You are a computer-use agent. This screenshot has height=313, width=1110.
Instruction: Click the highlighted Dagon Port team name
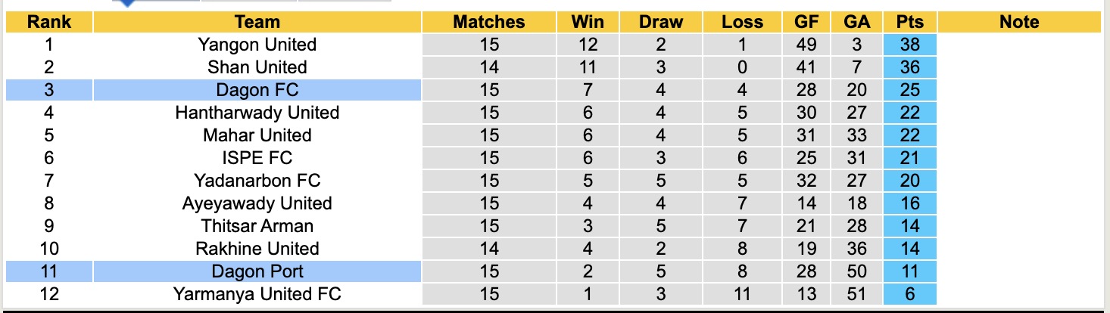(x=257, y=271)
